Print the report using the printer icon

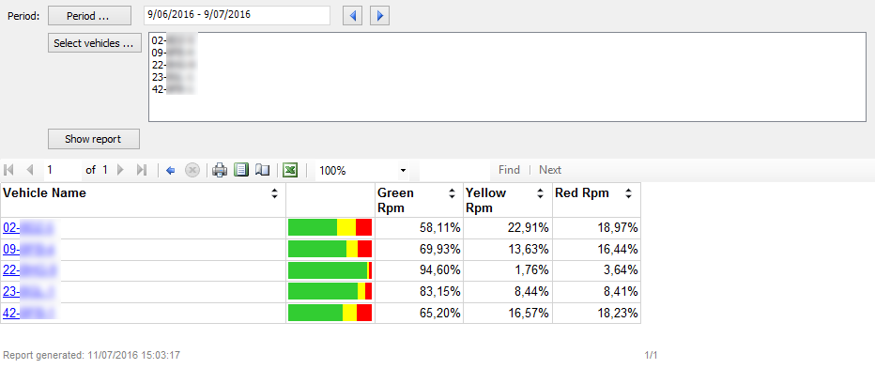pyautogui.click(x=220, y=170)
